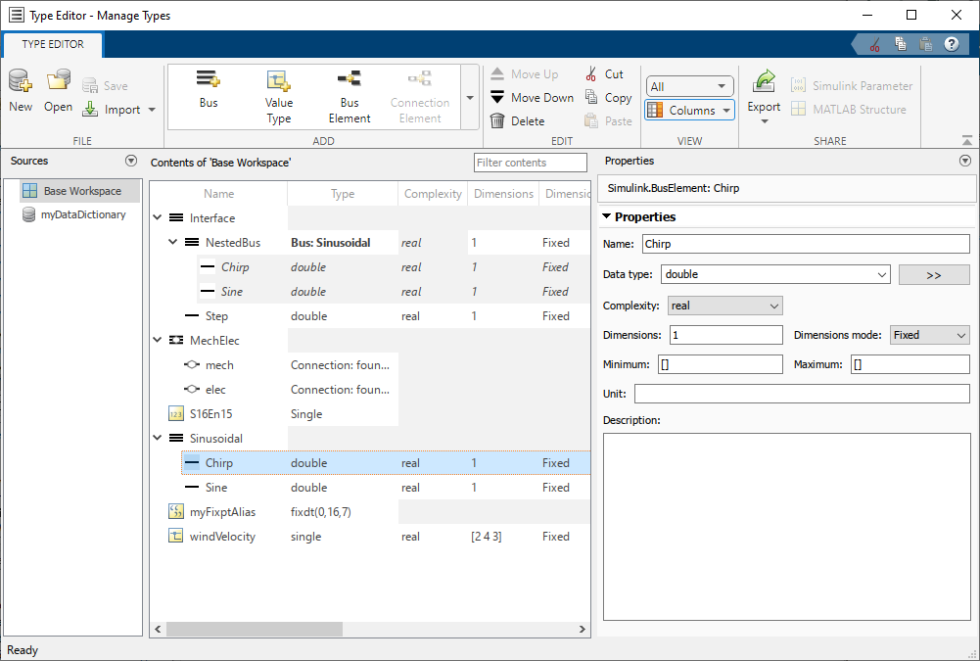Select myDataDictionary in Sources
Viewport: 980px width, 661px height.
click(83, 214)
